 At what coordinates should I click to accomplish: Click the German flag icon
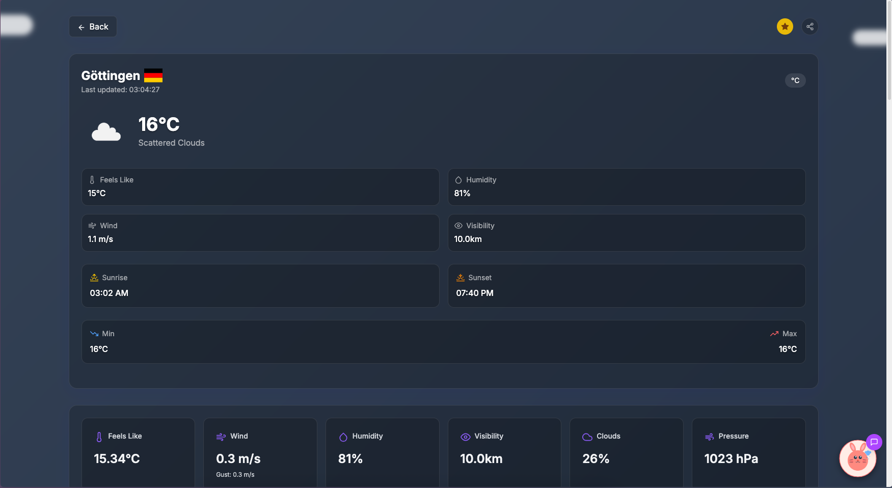(153, 75)
